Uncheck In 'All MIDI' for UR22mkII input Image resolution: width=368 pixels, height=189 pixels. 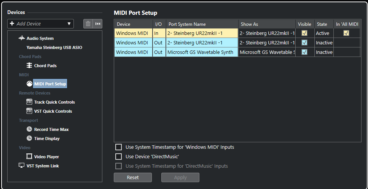click(x=346, y=33)
